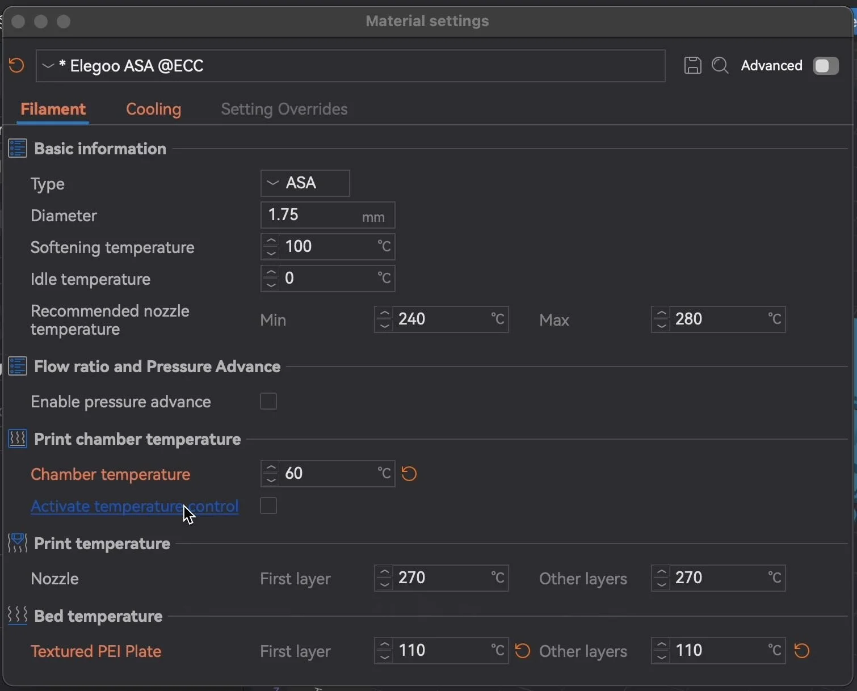Reset Chamber temperature with the revert arrow
The width and height of the screenshot is (857, 691).
click(x=409, y=474)
